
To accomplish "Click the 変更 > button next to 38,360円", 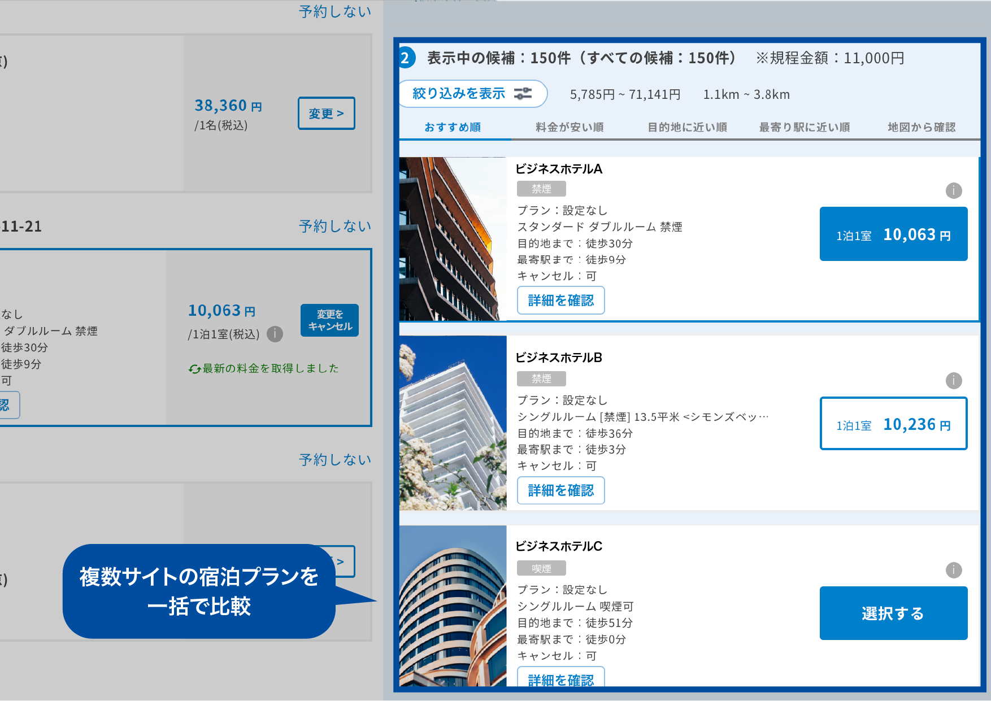I will click(x=327, y=113).
